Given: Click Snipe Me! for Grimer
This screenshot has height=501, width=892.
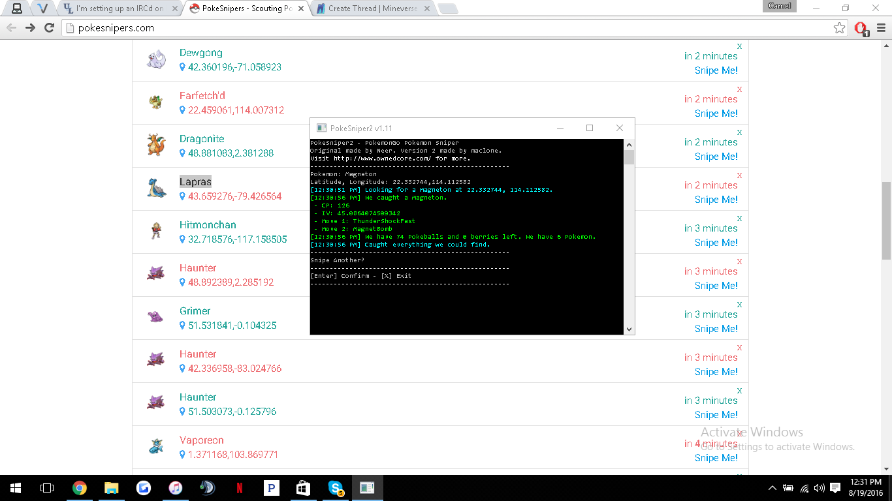Looking at the screenshot, I should [x=716, y=329].
